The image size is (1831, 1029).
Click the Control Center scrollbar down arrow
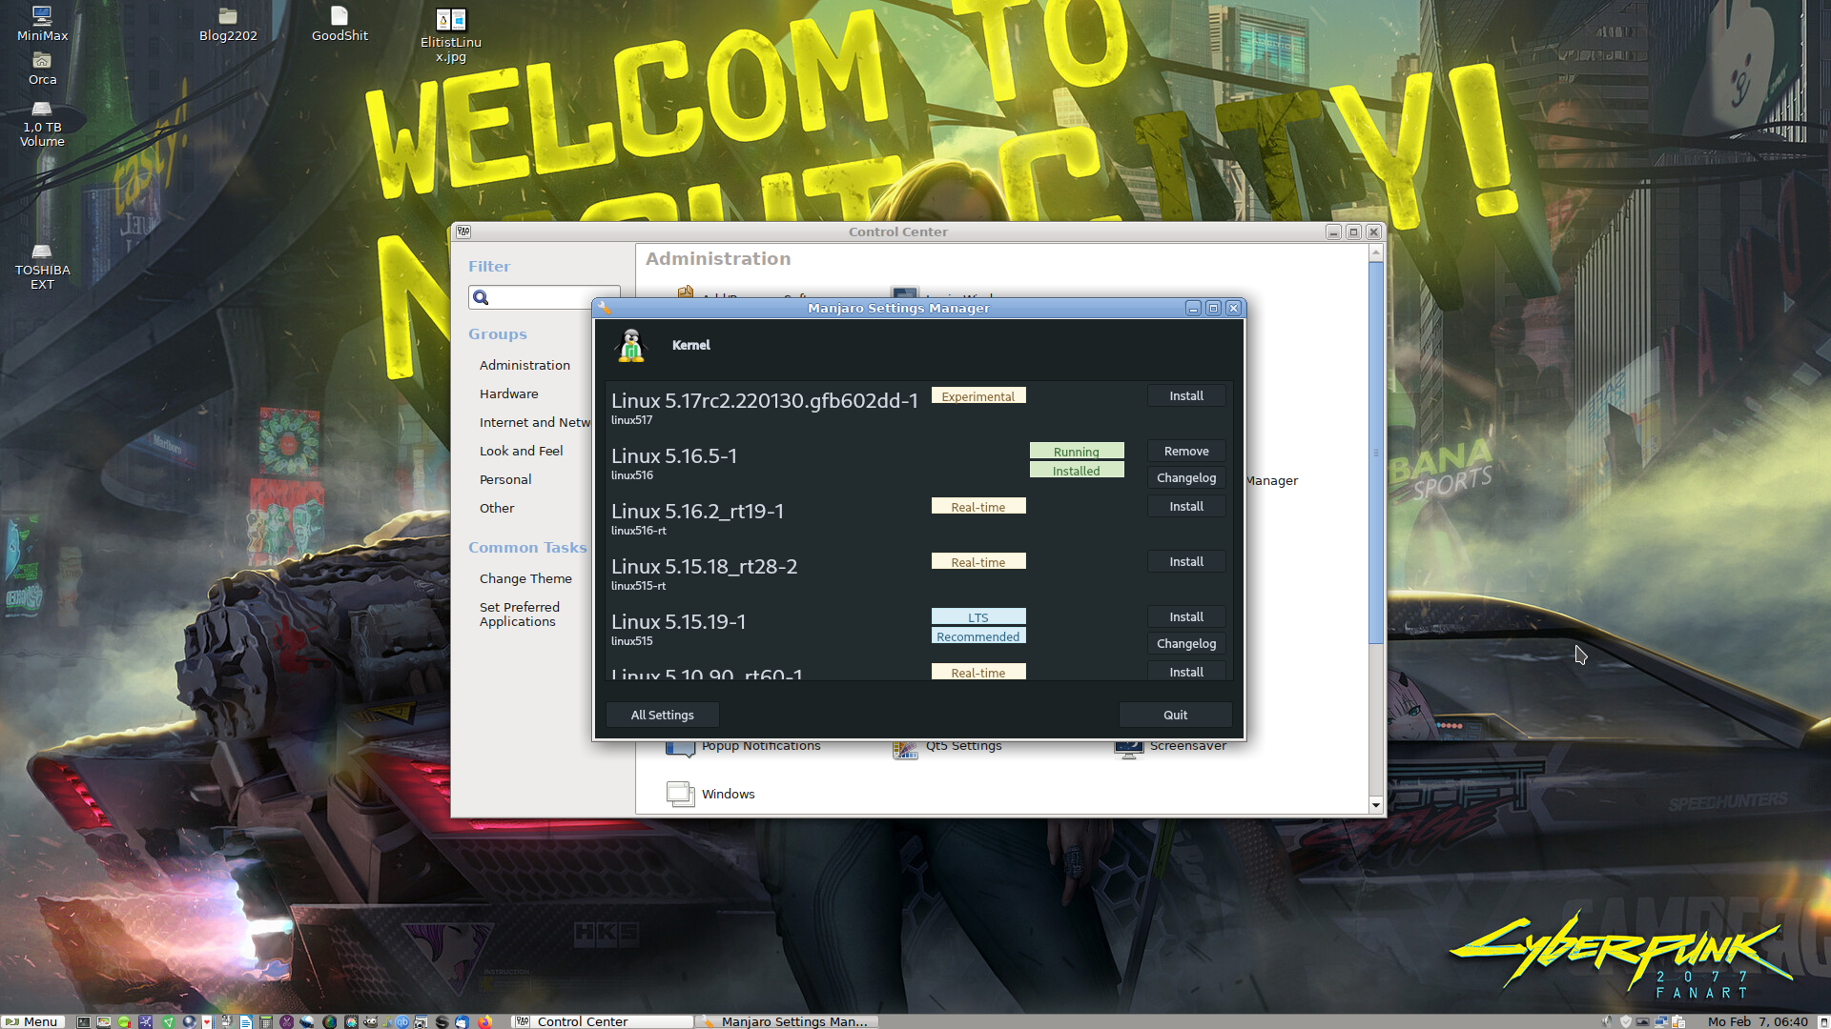click(1375, 805)
